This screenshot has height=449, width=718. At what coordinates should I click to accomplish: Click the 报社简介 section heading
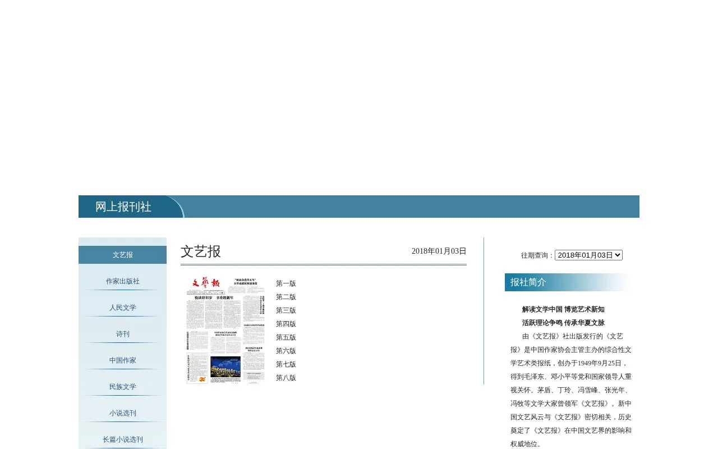(528, 282)
